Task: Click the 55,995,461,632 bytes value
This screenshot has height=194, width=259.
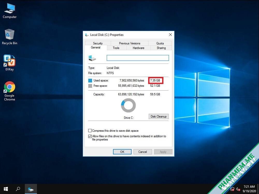Action: coord(131,86)
